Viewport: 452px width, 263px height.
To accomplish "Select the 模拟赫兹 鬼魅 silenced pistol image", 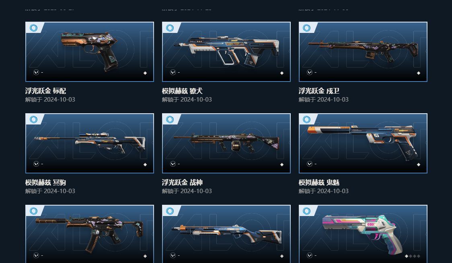I will coord(363,143).
